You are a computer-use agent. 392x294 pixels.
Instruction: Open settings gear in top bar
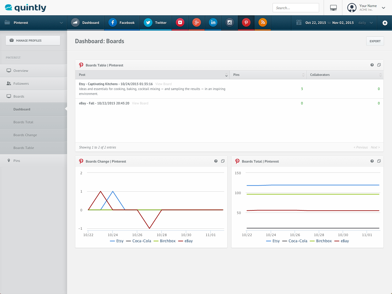385,23
